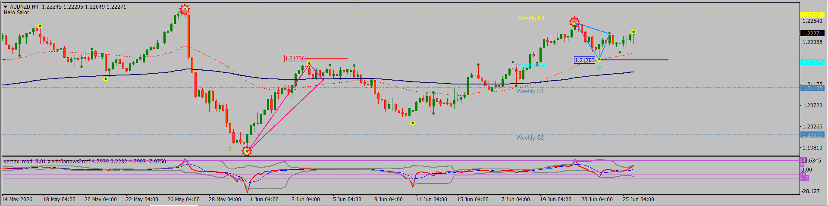828x206 pixels.
Task: Click the 1 Jun 04:00 time label
Action: [x=264, y=200]
